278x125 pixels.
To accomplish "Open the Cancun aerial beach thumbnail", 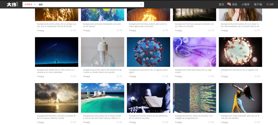I will point(102,98).
